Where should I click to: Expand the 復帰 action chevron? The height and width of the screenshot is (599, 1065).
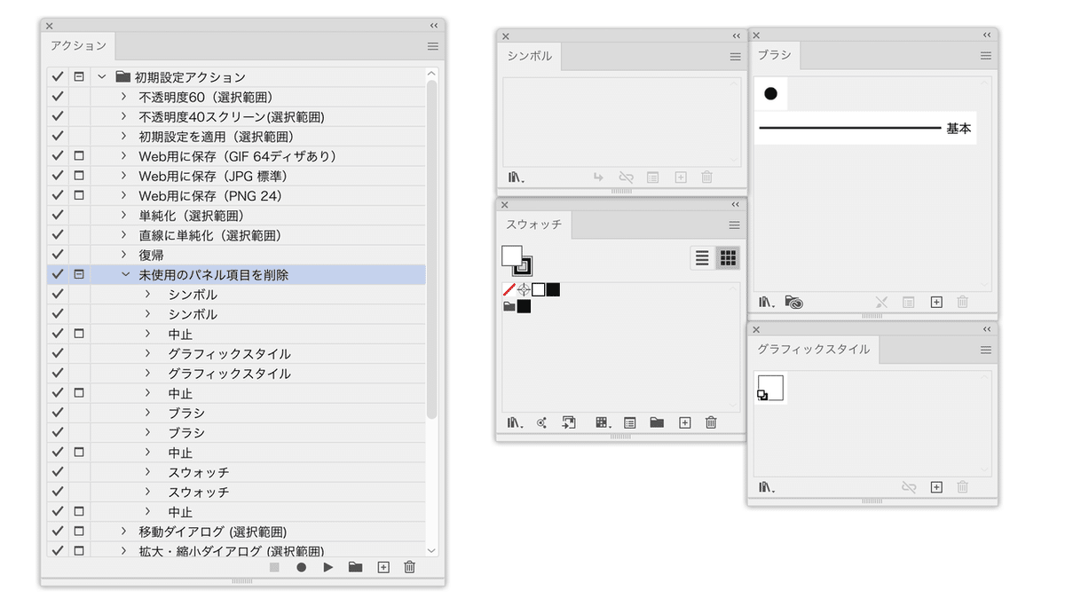pyautogui.click(x=124, y=255)
